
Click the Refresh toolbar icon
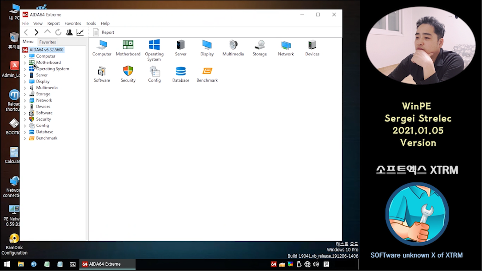[58, 32]
